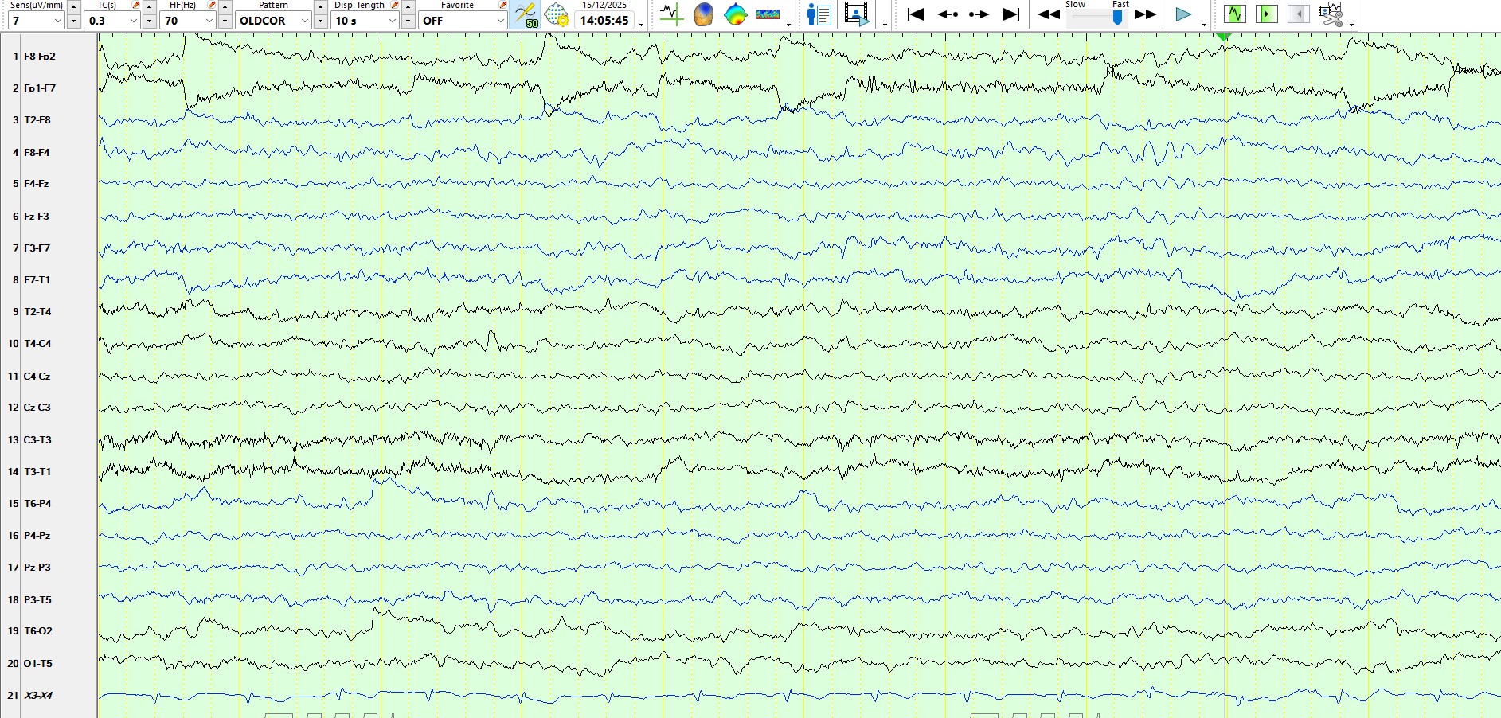The image size is (1501, 718).
Task: Click the rewind page-back button
Action: pos(1050,14)
